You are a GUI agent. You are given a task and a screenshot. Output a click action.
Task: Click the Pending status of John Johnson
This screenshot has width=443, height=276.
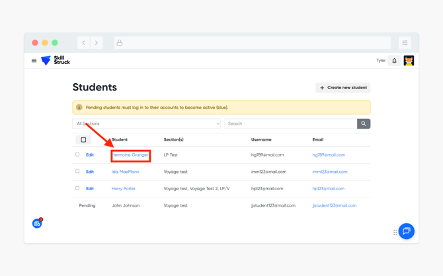pos(87,206)
